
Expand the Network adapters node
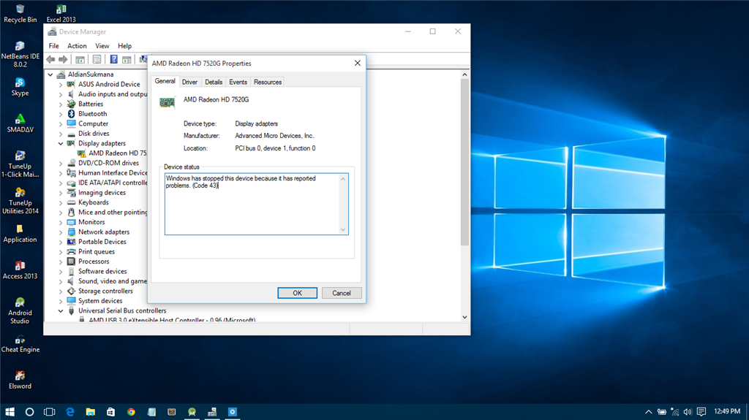pos(61,232)
